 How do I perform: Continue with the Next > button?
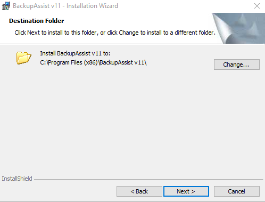pyautogui.click(x=186, y=191)
